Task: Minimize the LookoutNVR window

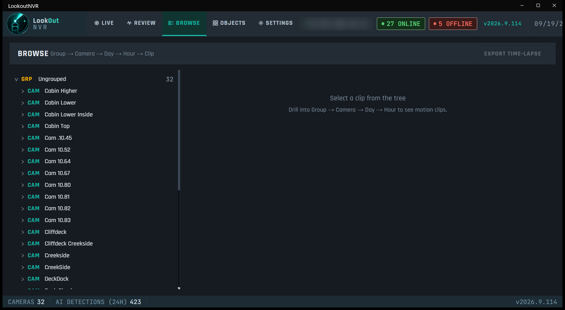Action: pos(522,6)
